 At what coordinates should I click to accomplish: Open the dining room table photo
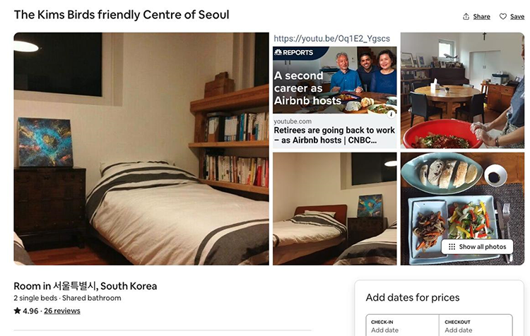pyautogui.click(x=462, y=90)
